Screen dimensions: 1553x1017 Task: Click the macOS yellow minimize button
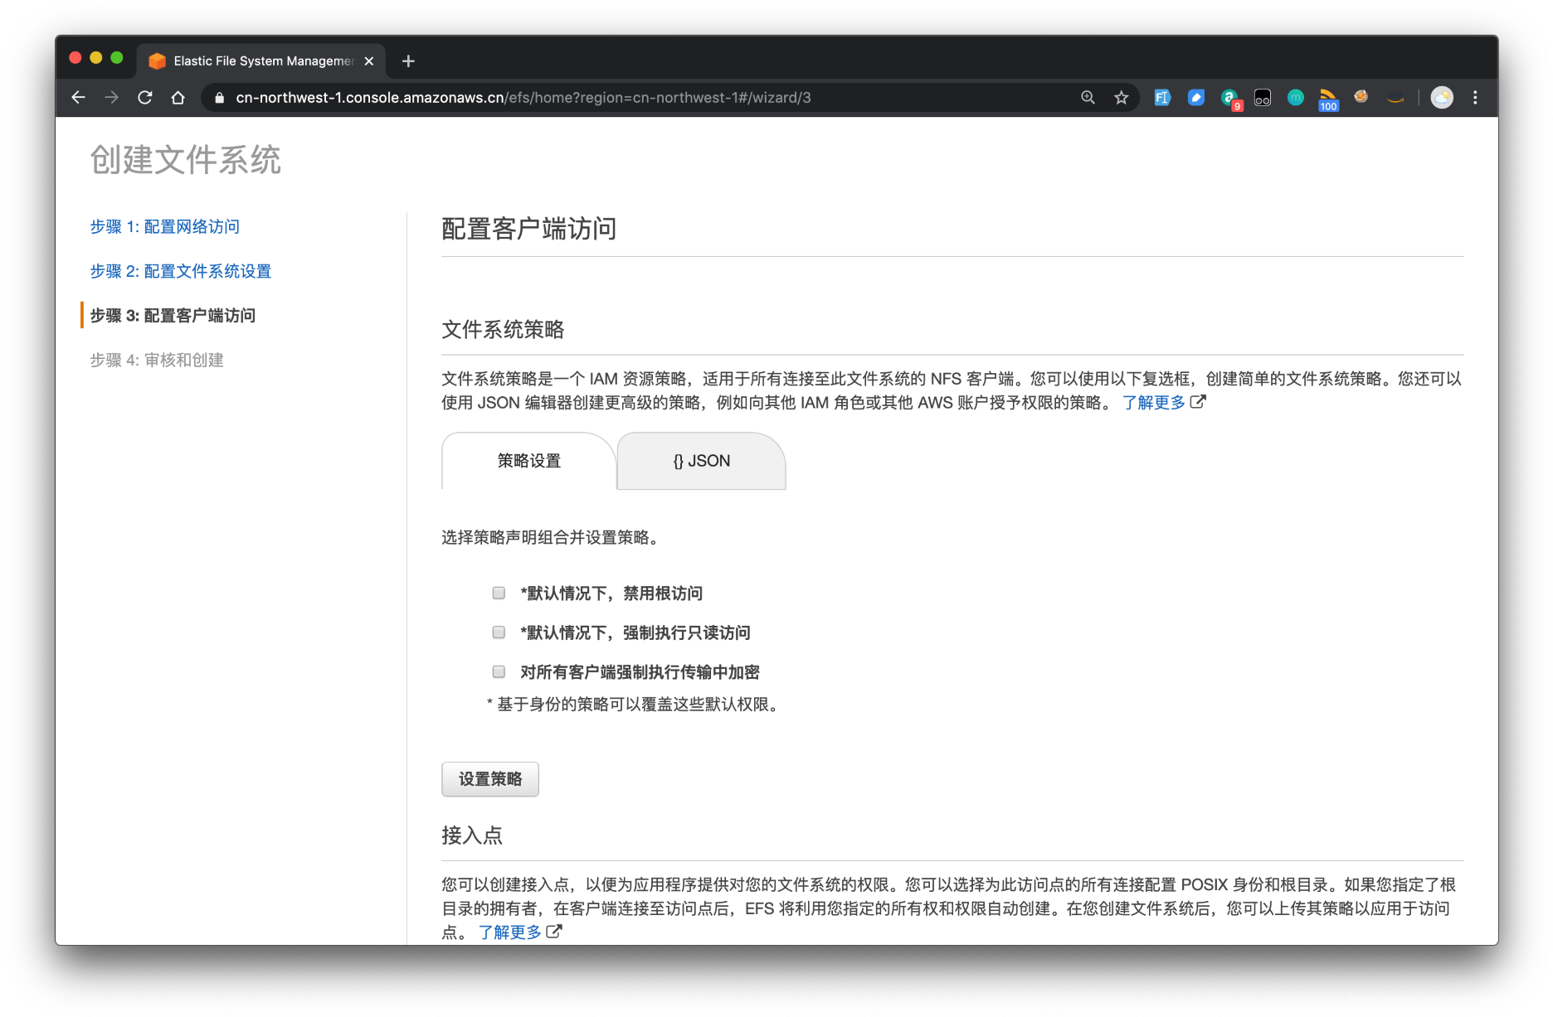pos(96,58)
